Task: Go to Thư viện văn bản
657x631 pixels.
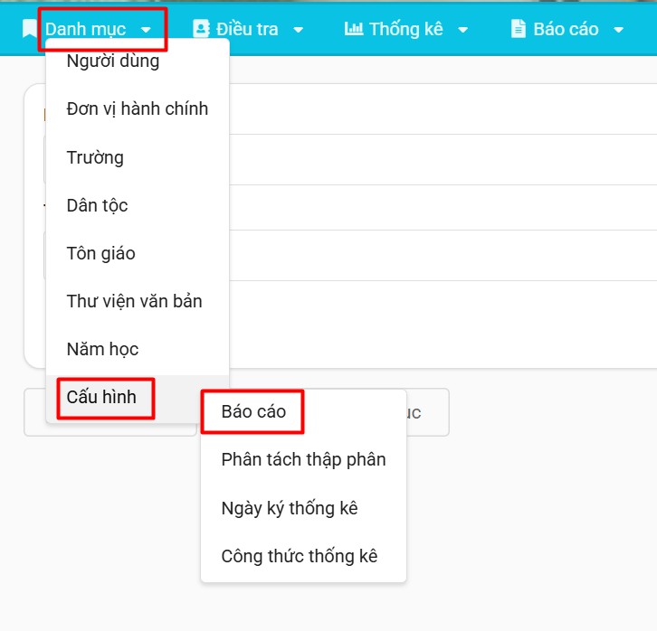Action: pyautogui.click(x=134, y=301)
